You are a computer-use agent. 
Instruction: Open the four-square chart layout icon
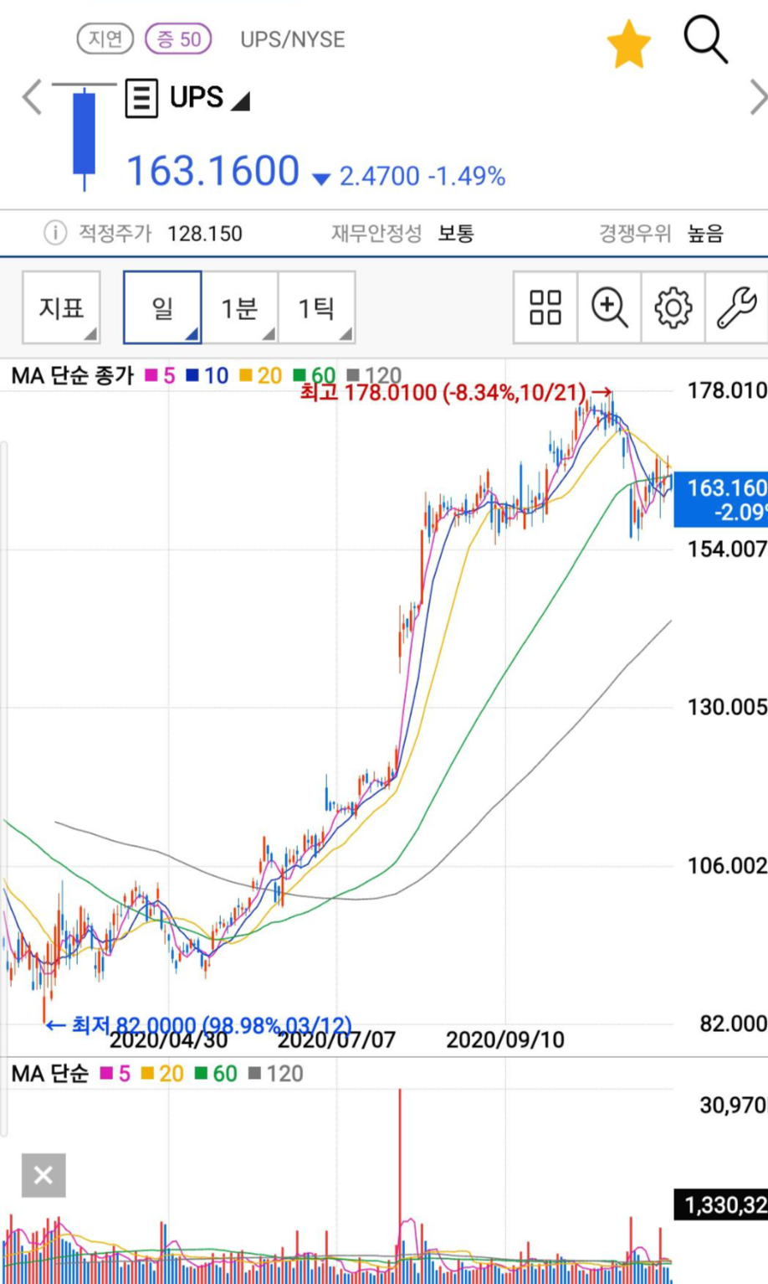[545, 307]
